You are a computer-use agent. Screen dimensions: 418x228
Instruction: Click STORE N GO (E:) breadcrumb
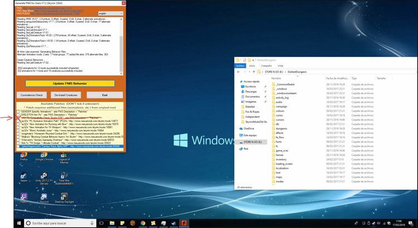pos(274,72)
